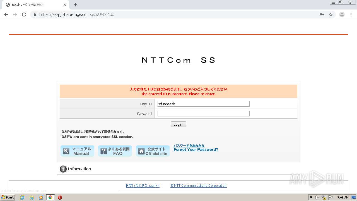
Task: Click the User ID label
Action: pos(146,104)
